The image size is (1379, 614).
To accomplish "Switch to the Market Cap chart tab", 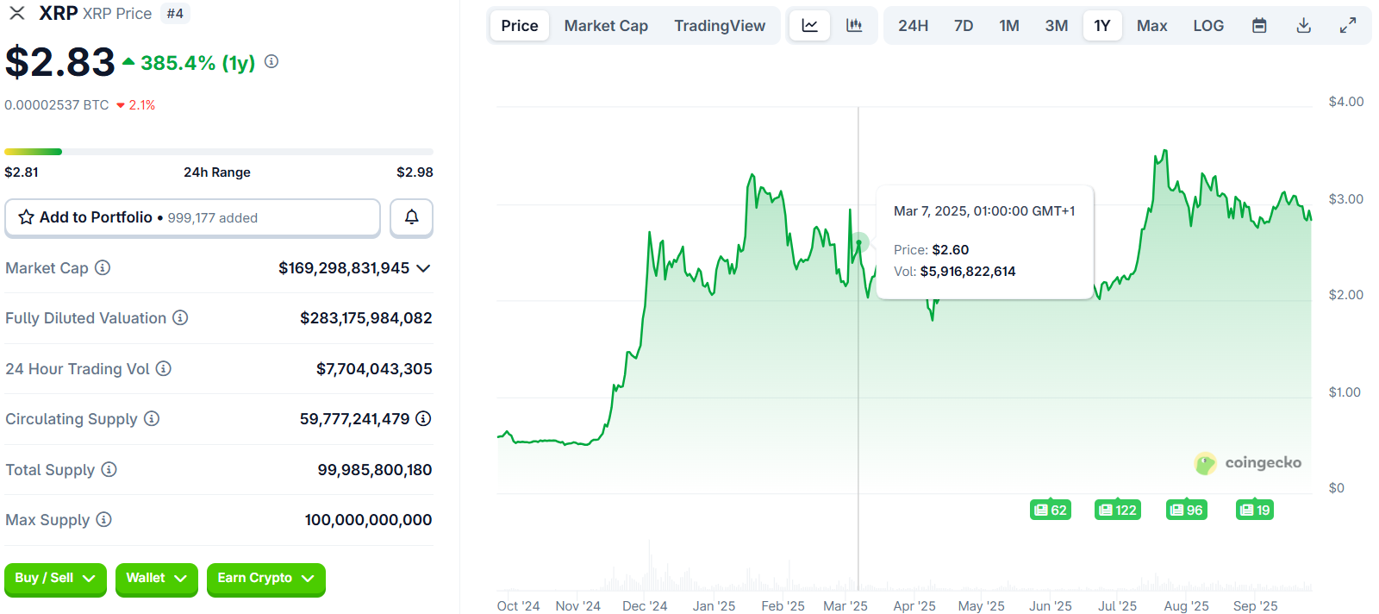I will coord(606,26).
